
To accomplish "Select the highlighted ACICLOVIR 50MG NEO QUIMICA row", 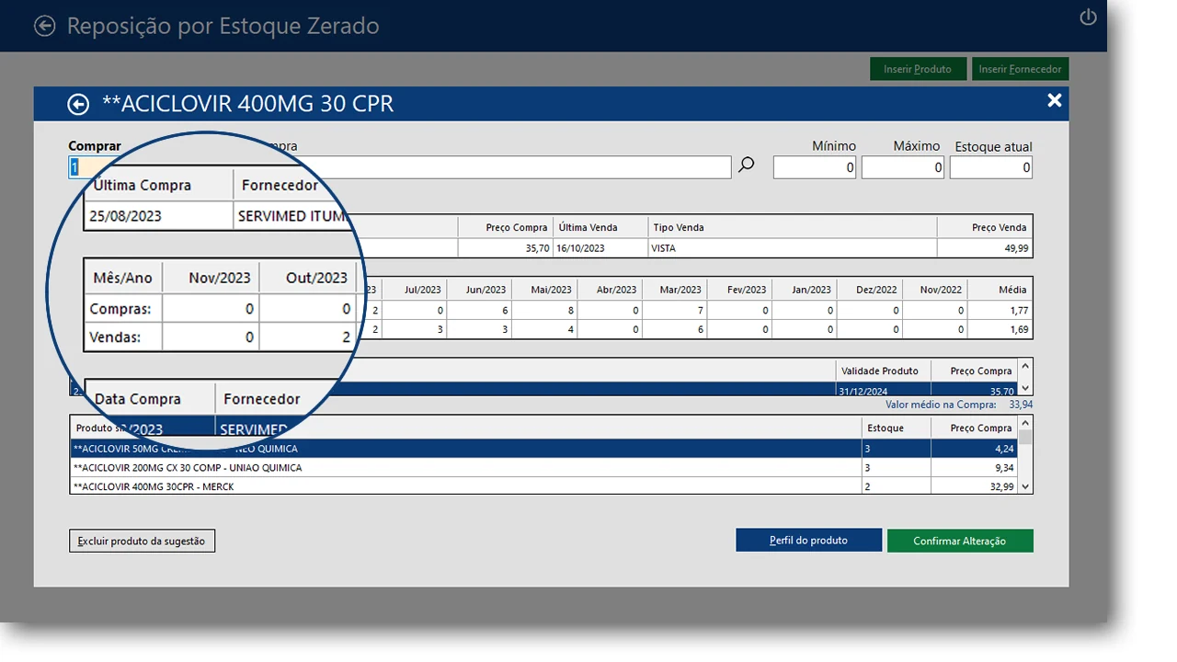I will (x=544, y=449).
